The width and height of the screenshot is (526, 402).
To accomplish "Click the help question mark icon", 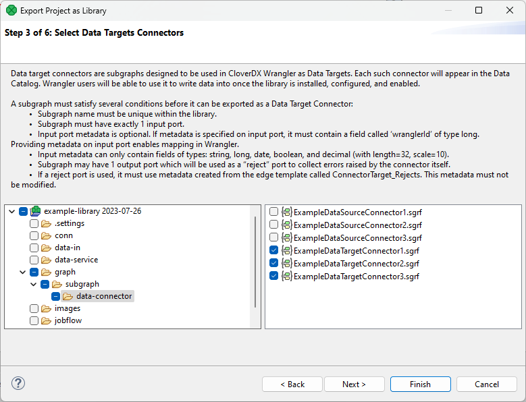I will pos(19,383).
